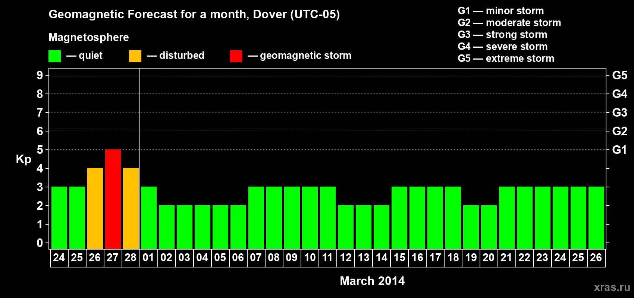Image resolution: width=634 pixels, height=298 pixels.
Task: Click the G2 label on the right axis
Action: point(620,131)
